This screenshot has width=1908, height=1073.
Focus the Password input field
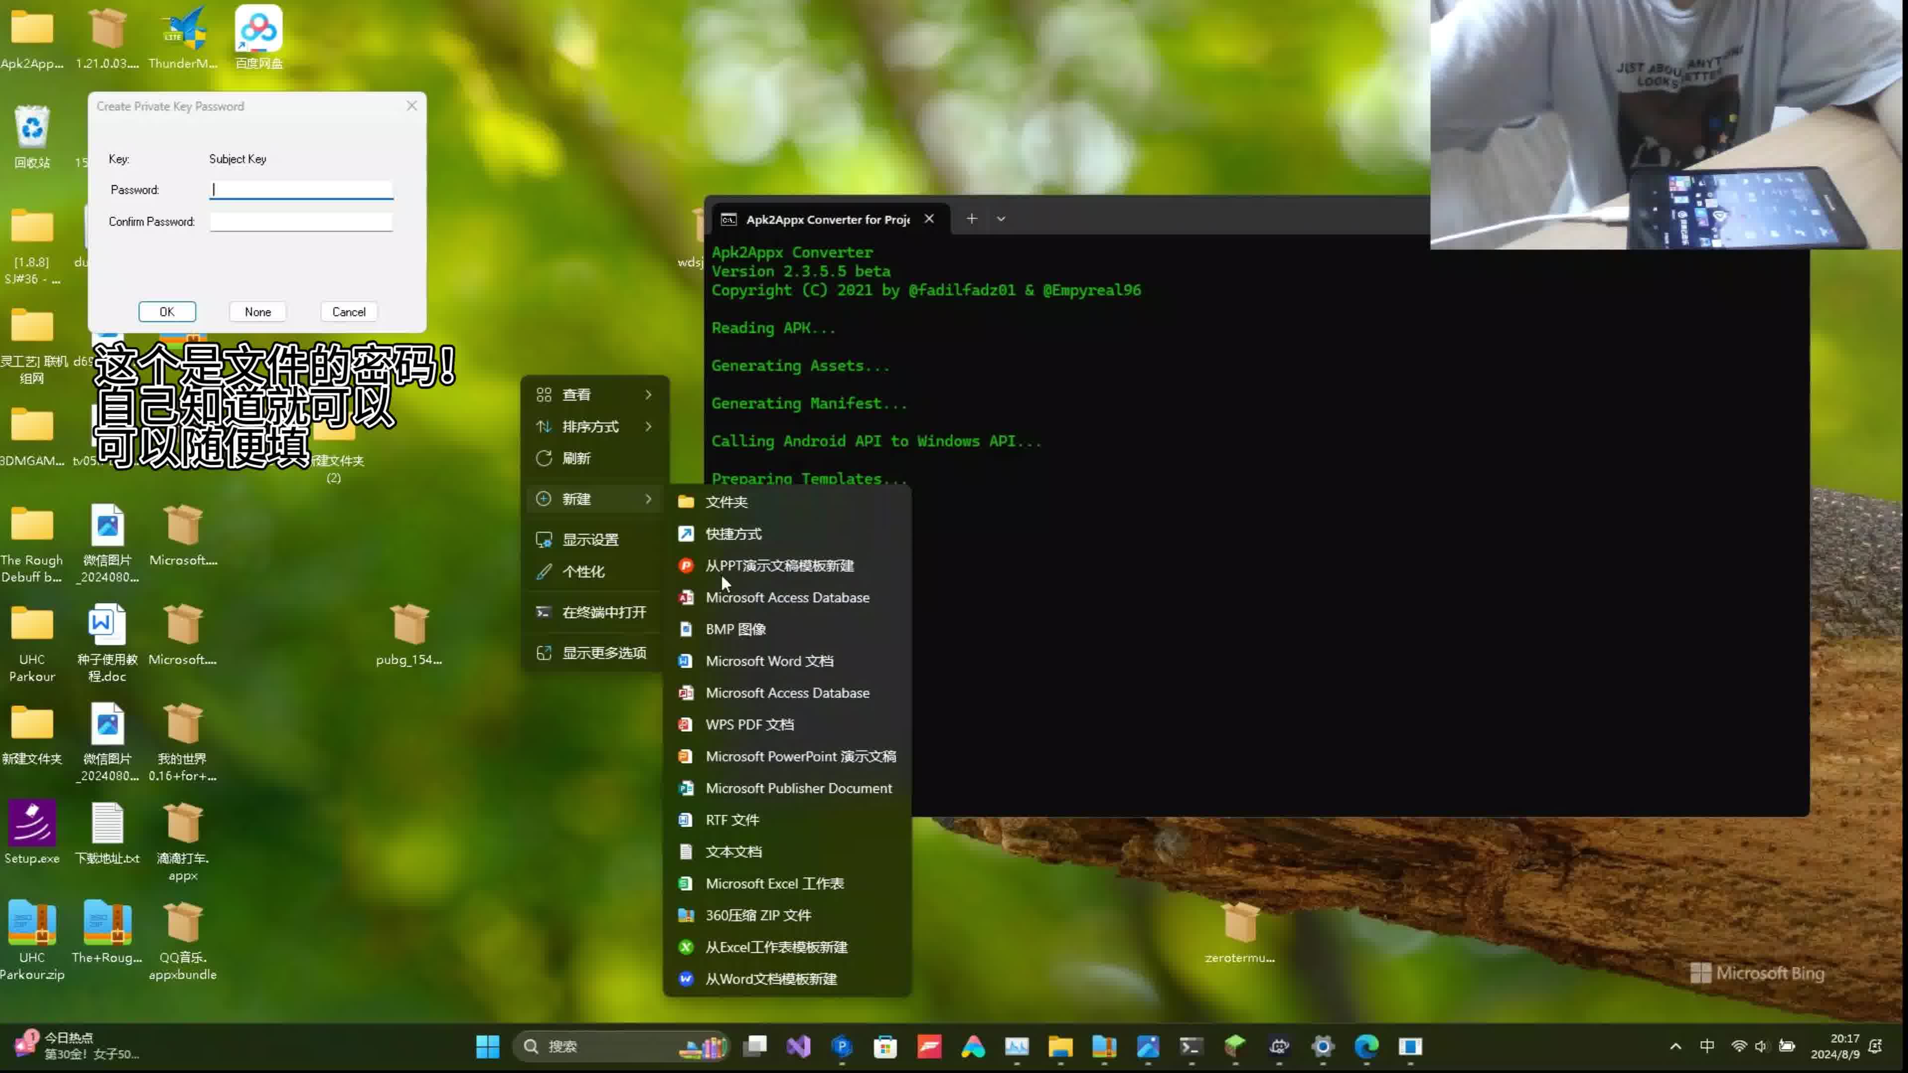pos(301,190)
